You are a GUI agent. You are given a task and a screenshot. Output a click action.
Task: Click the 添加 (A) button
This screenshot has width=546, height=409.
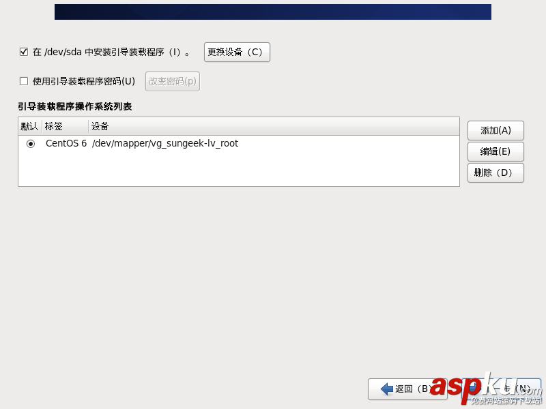click(x=495, y=130)
